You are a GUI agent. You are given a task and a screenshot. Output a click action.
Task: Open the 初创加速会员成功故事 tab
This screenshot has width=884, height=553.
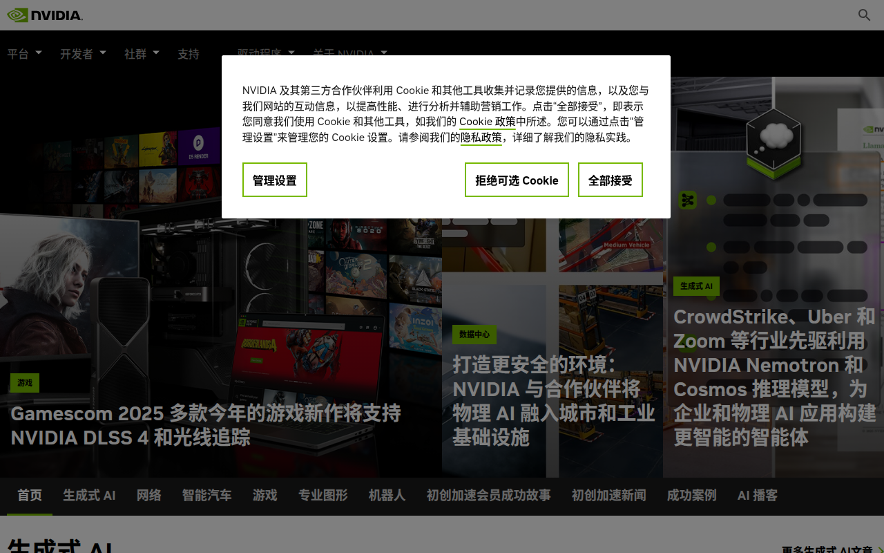click(x=488, y=496)
